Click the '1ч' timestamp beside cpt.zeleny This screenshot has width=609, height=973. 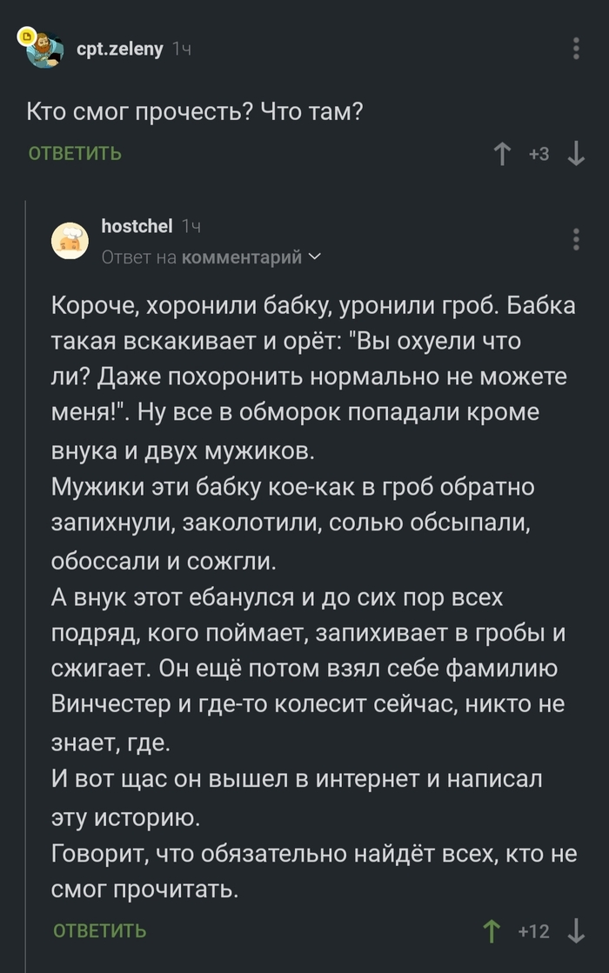(x=181, y=50)
